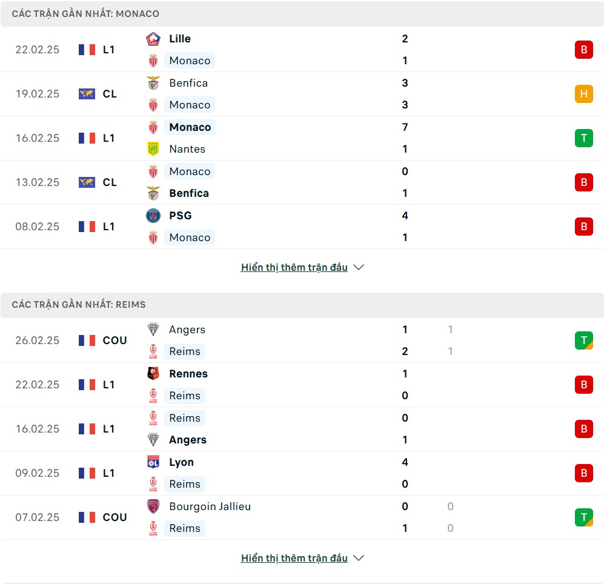Click the Bourgoin Jallieu club logo
Image resolution: width=604 pixels, height=584 pixels.
153,506
